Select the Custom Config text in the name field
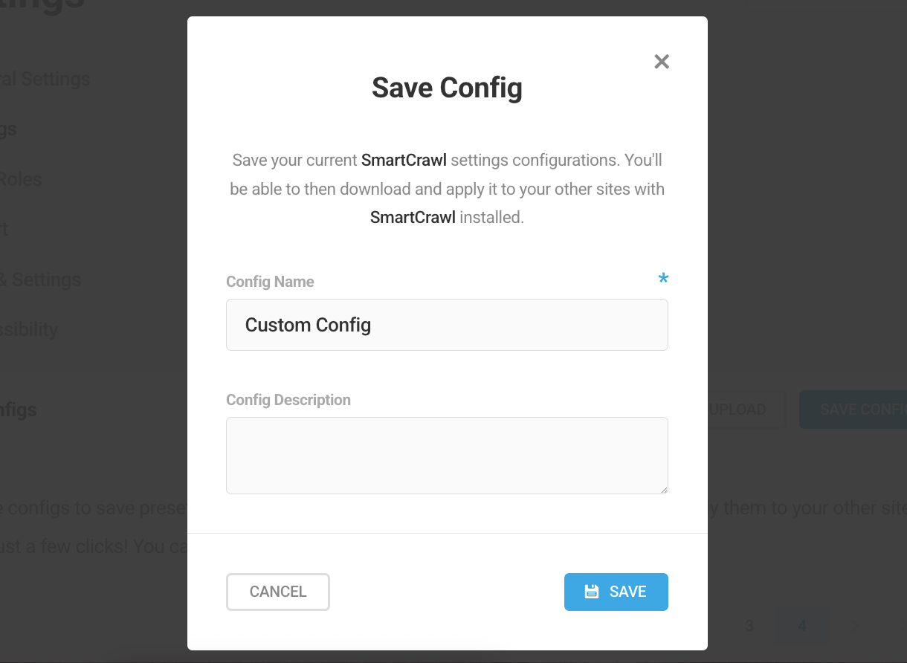The image size is (907, 663). pyautogui.click(x=308, y=325)
